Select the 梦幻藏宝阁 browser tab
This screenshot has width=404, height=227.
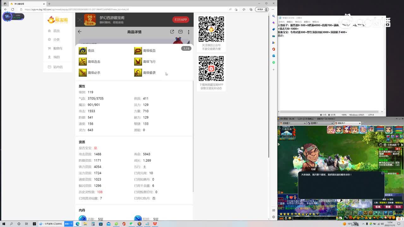pyautogui.click(x=27, y=4)
